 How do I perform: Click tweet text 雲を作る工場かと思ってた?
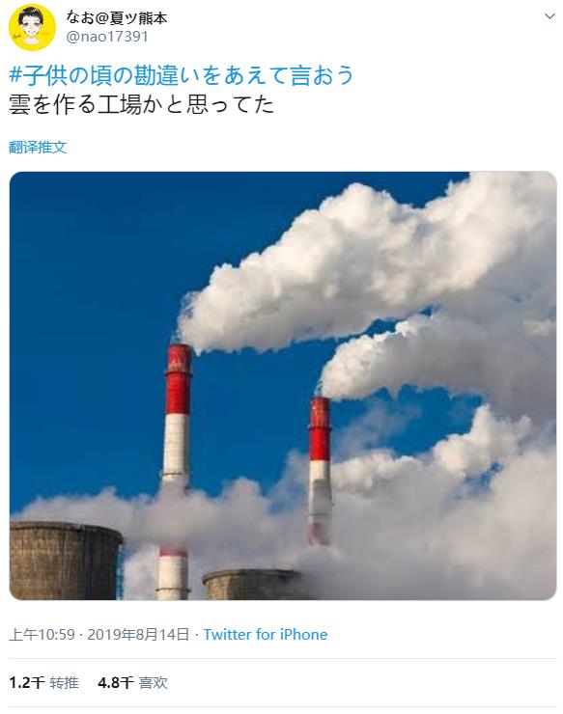[x=141, y=104]
